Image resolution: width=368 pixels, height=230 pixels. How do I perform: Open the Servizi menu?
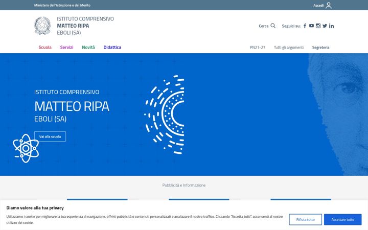coord(66,48)
